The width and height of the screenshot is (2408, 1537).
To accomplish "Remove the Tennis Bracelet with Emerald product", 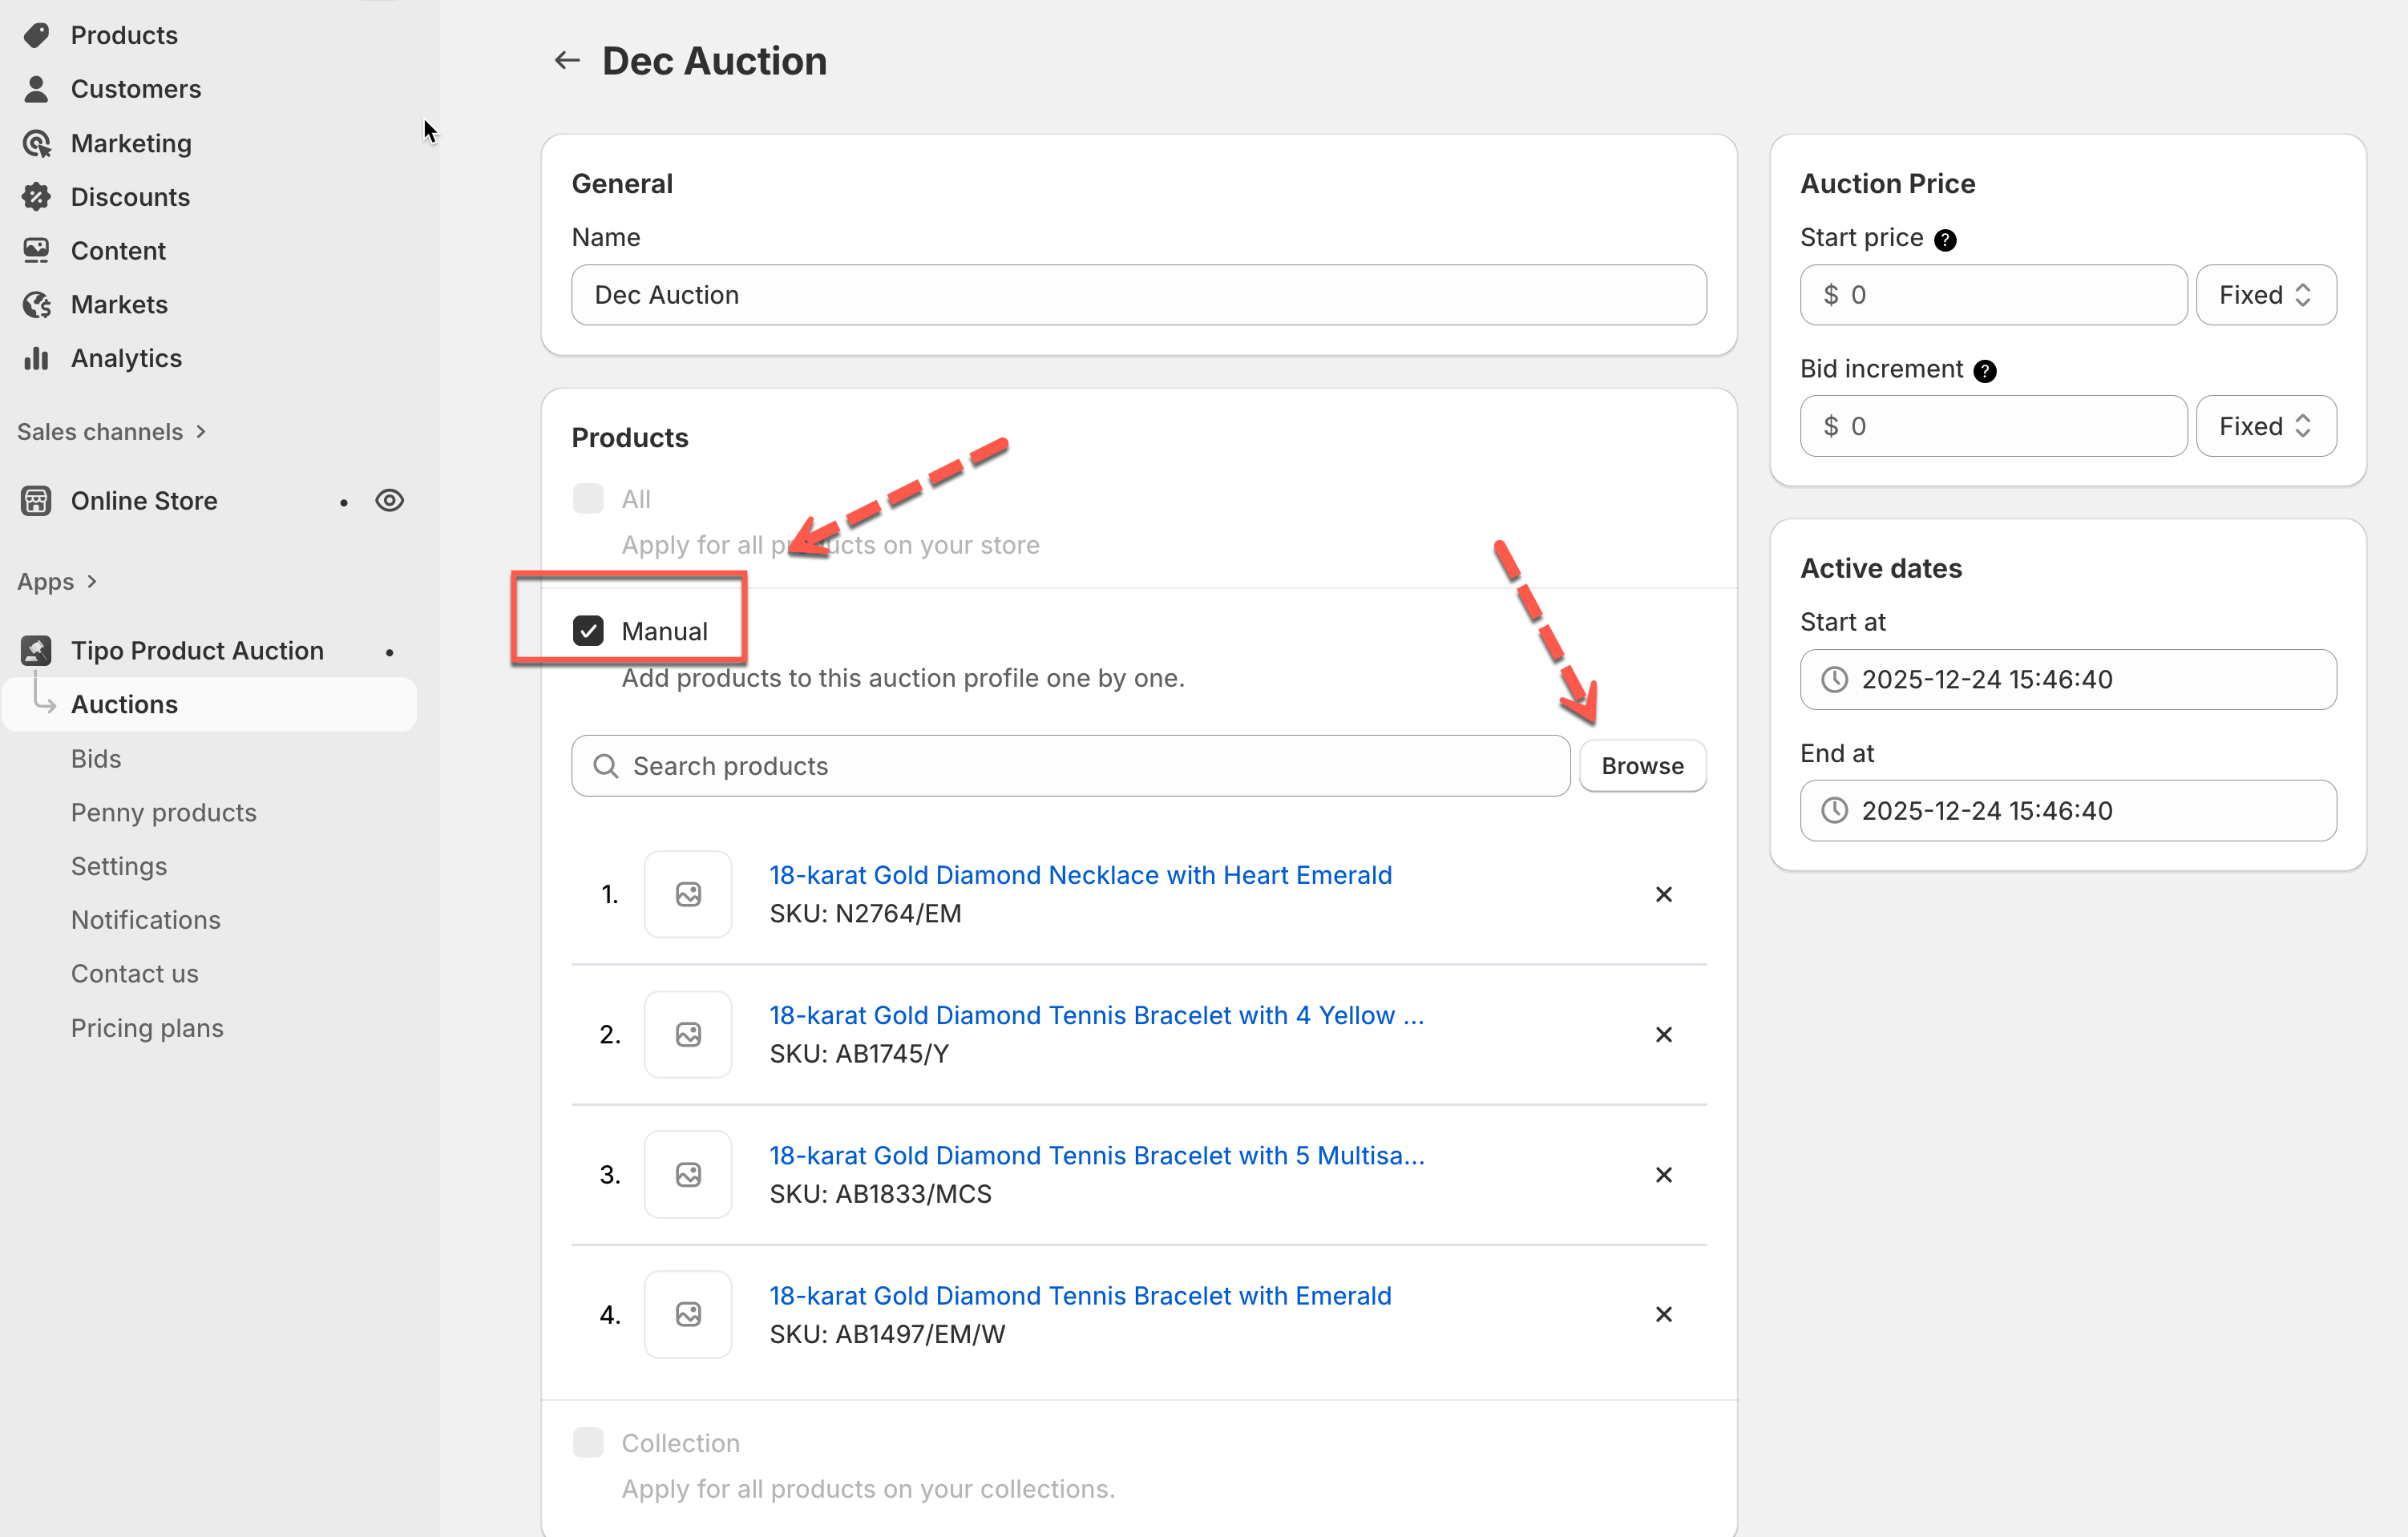I will pyautogui.click(x=1663, y=1314).
